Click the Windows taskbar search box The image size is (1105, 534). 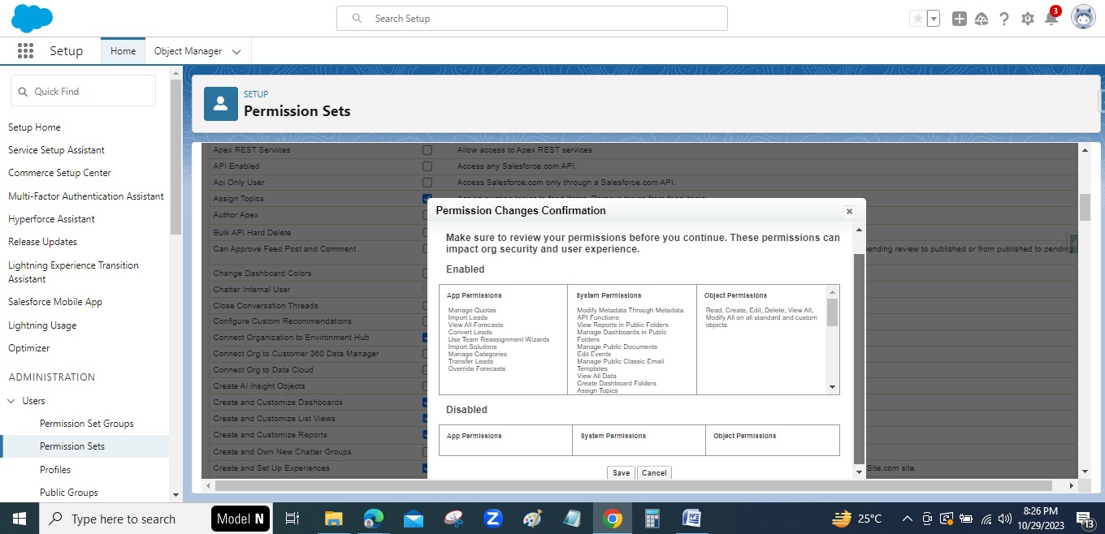(x=123, y=519)
